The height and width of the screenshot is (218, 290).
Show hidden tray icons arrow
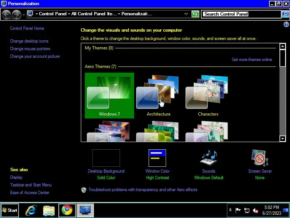(230, 210)
